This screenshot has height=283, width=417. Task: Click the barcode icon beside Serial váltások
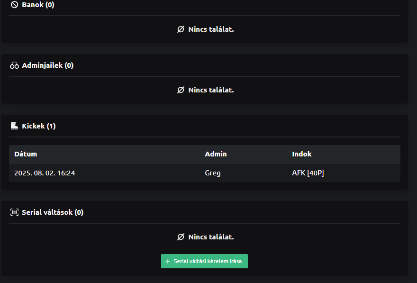[14, 212]
